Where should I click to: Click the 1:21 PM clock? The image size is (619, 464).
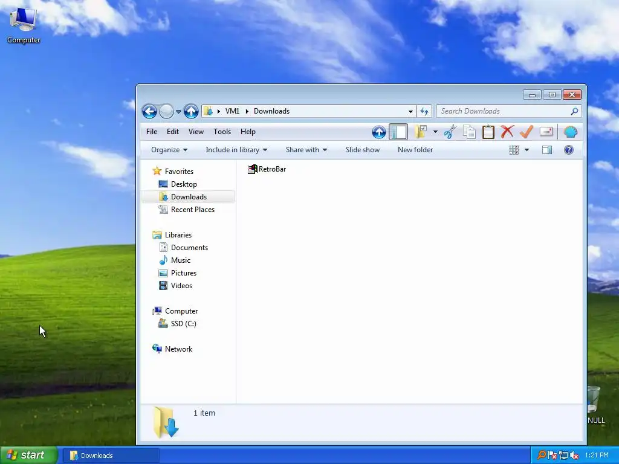tap(597, 456)
